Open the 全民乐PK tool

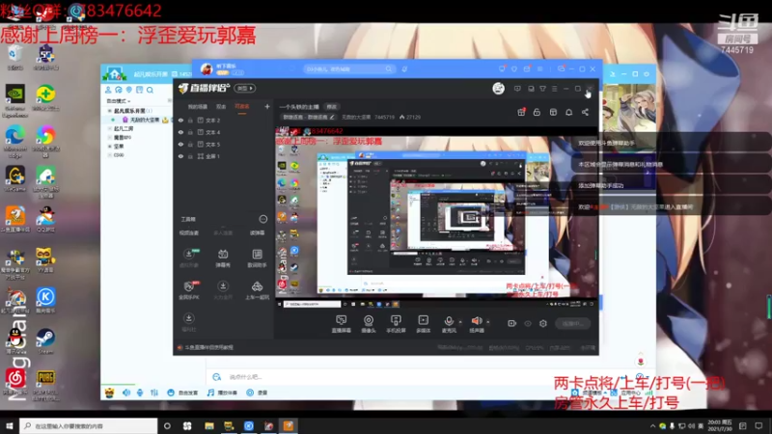188,290
